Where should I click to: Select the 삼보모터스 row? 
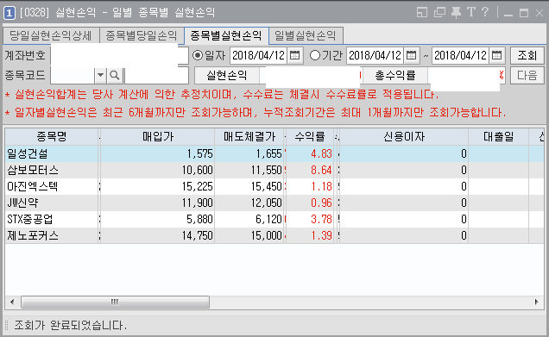(274, 171)
